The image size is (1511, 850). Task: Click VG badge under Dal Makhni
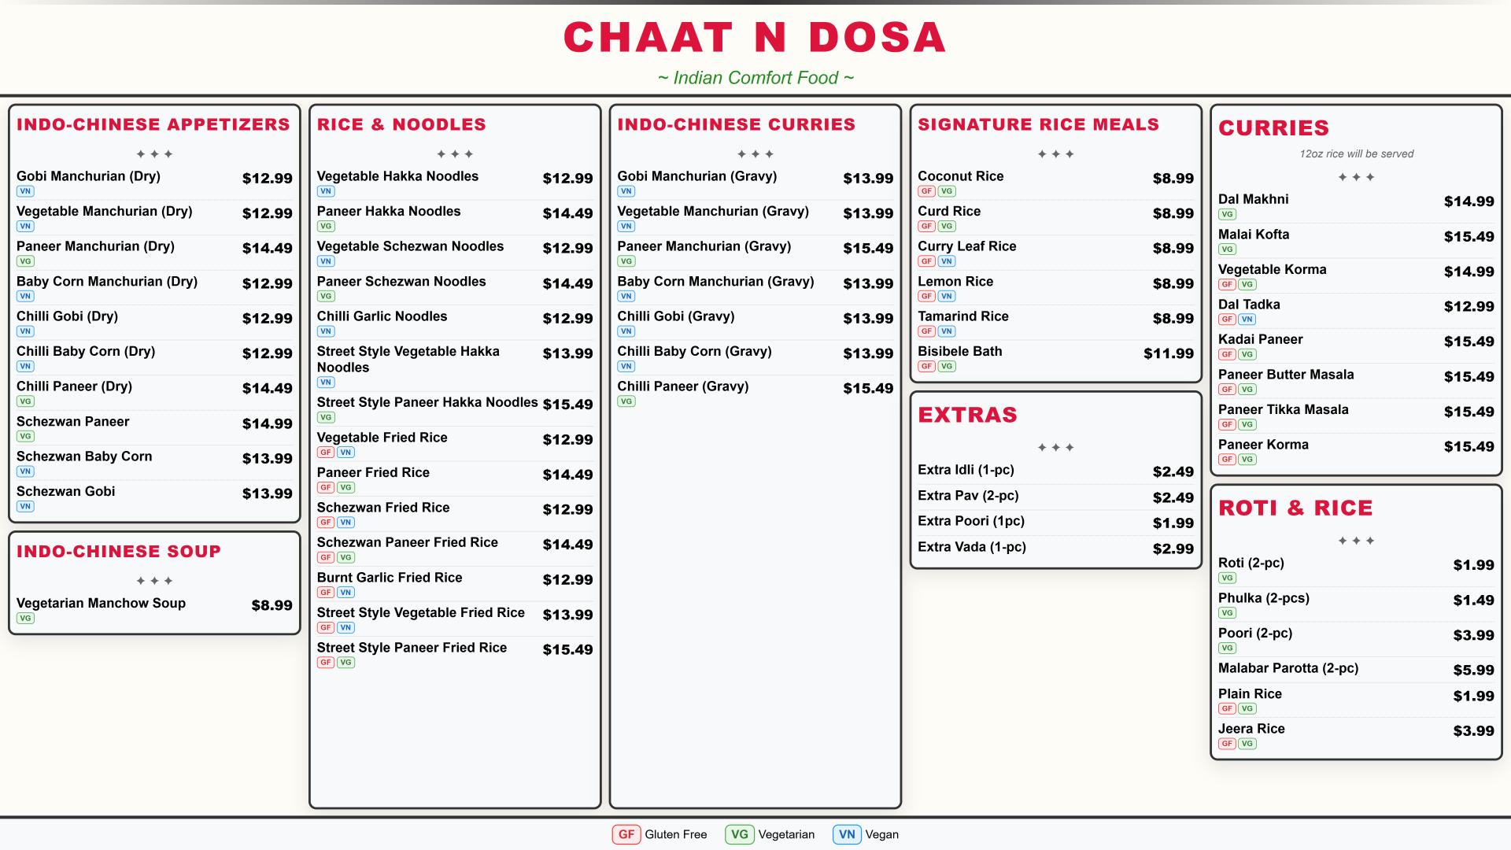[1227, 214]
